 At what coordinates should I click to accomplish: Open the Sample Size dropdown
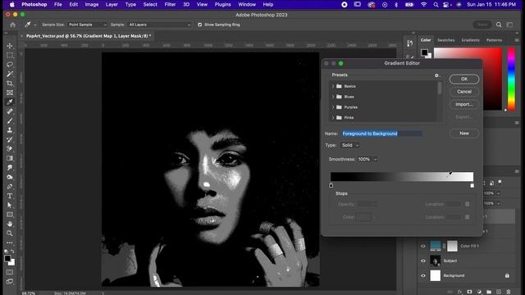87,25
